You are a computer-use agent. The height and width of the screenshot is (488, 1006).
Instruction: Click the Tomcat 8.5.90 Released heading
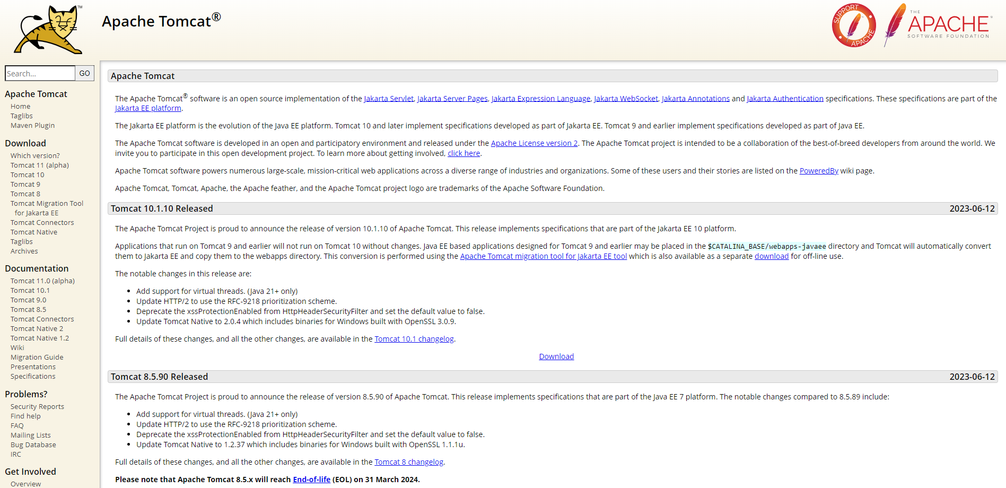point(159,377)
